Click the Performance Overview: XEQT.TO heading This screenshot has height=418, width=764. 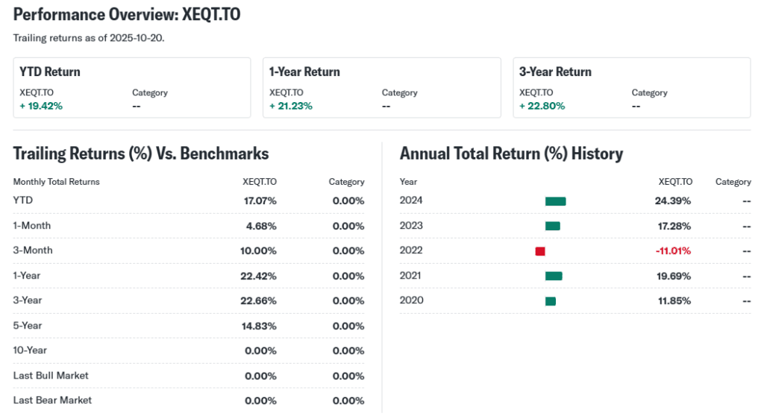(x=127, y=15)
